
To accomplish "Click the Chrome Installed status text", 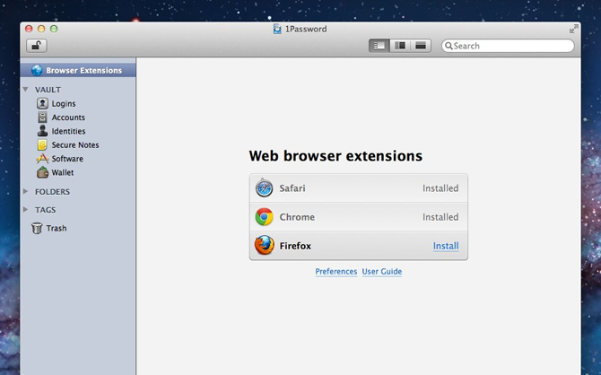I will [x=440, y=217].
